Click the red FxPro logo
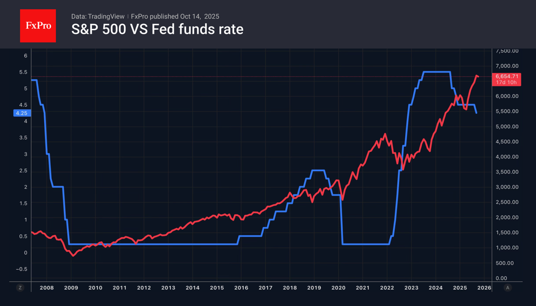This screenshot has width=536, height=306. (38, 26)
